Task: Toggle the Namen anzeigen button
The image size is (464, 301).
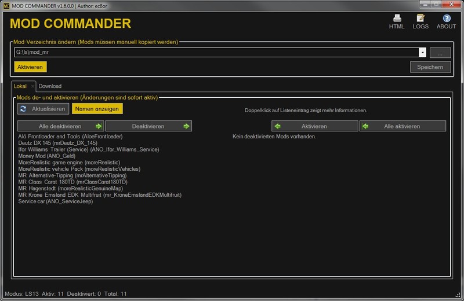Action: point(97,108)
